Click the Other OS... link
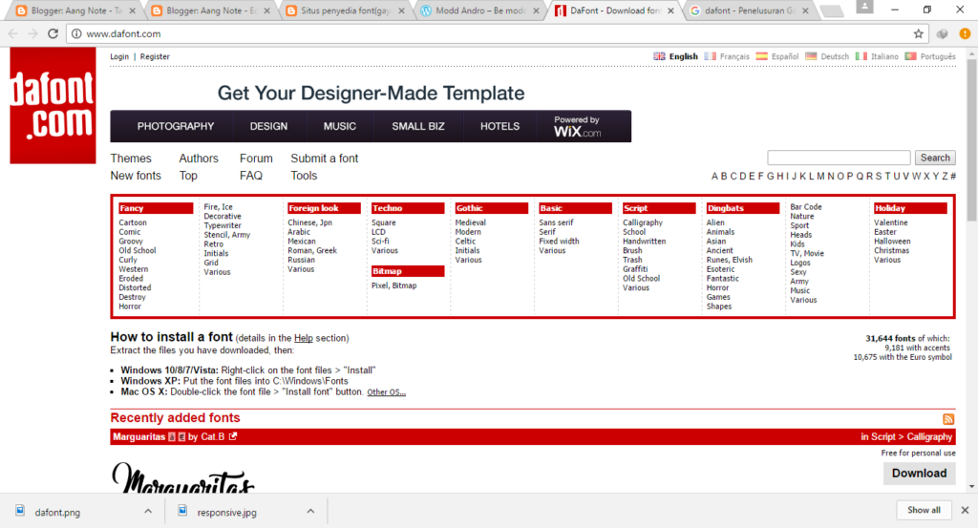 (x=386, y=392)
